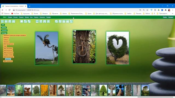This screenshot has width=175, height=98.
Task: Expand the ТЕХНИКИ sidebar section
Action: [4, 30]
